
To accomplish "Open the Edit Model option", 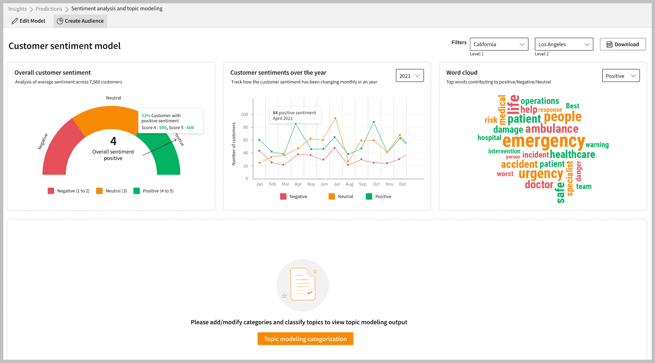I will [x=28, y=21].
